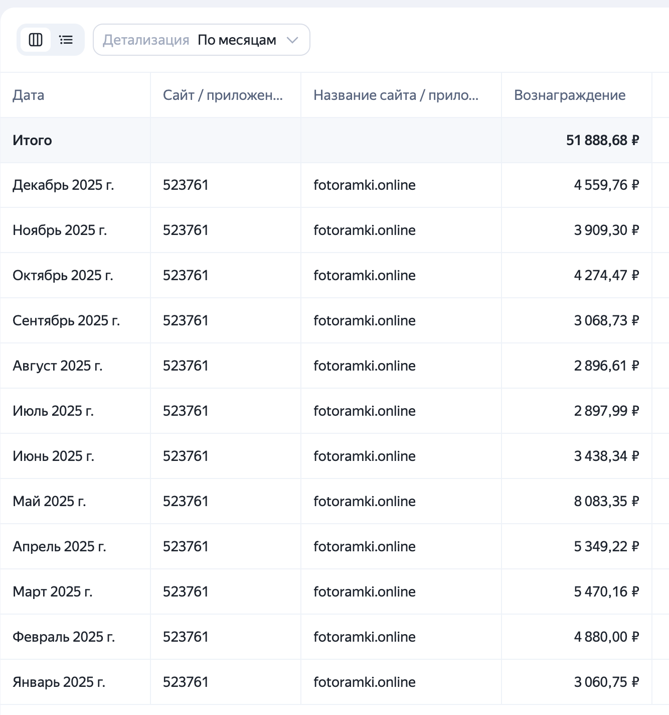Select the Февраль 2025 г. date cell

[64, 637]
